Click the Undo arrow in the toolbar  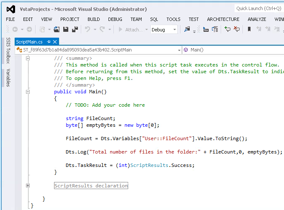[x=87, y=29]
